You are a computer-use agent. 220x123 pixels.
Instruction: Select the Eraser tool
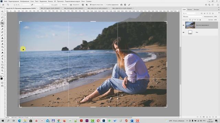[2, 44]
